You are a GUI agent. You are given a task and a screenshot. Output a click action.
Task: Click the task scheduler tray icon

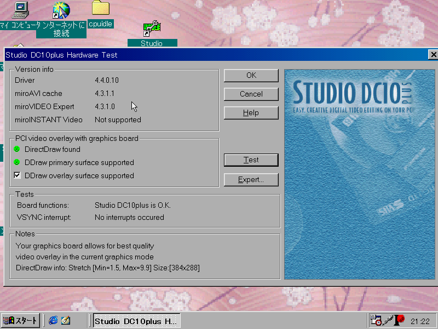coord(376,320)
